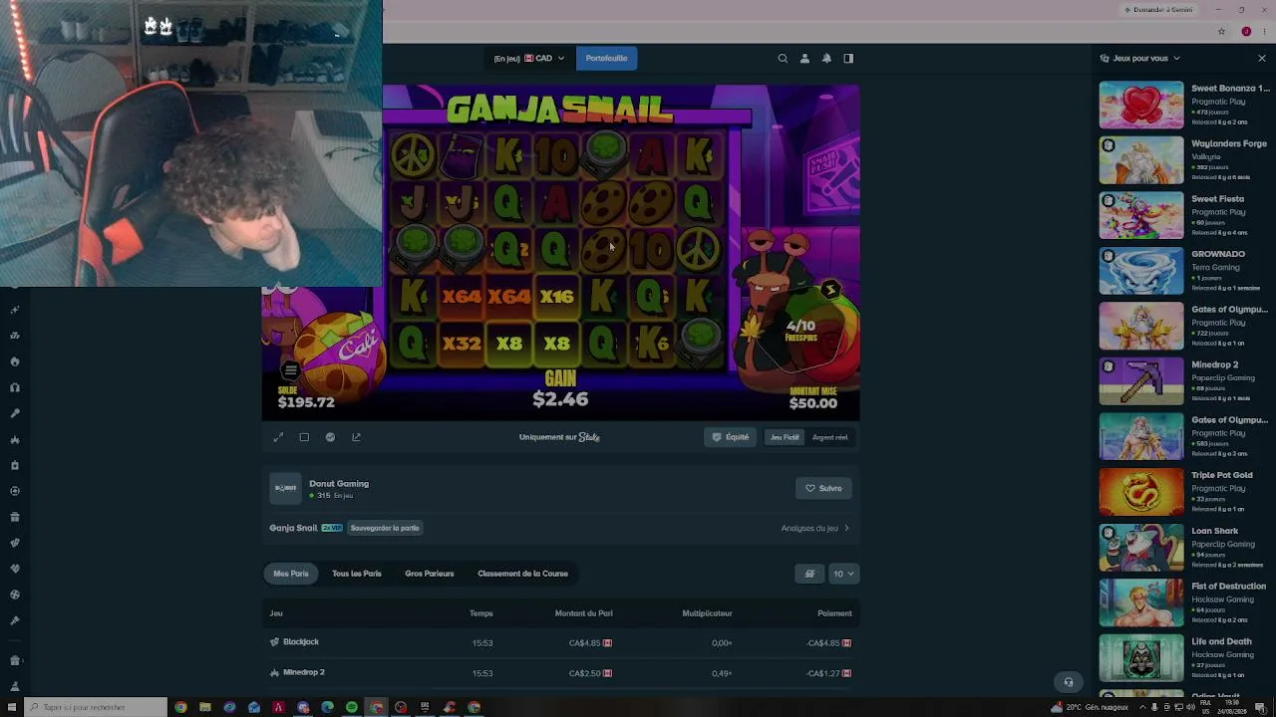
Task: Open Spotify from the taskbar
Action: click(x=352, y=707)
